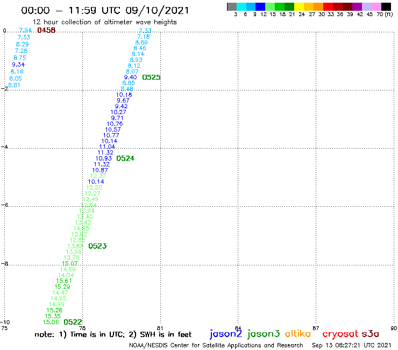
Task: Click the s3a legend label
Action: tap(370, 334)
